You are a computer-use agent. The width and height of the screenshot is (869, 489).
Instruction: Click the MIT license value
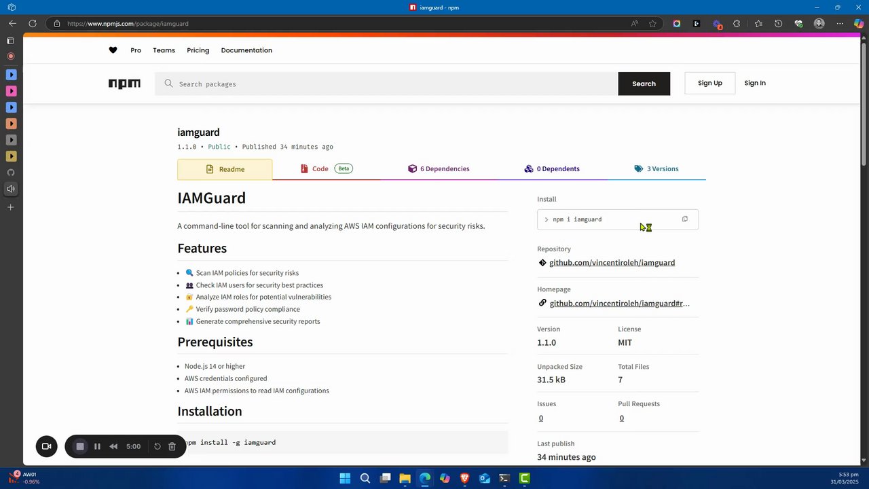pos(625,343)
